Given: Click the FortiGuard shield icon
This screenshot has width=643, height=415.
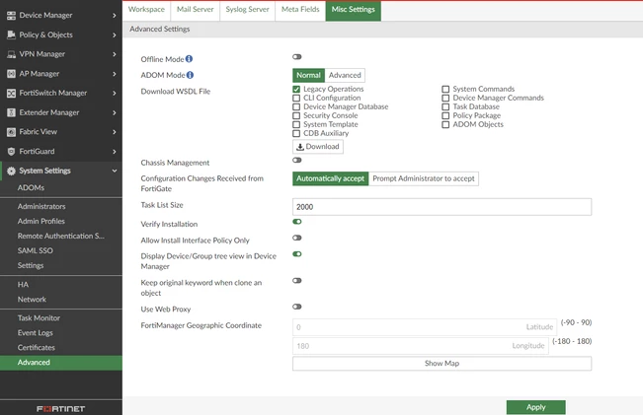Looking at the screenshot, I should [11, 152].
